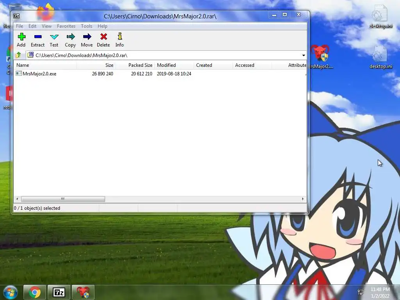
Task: Open the Favorites menu
Action: tap(66, 26)
